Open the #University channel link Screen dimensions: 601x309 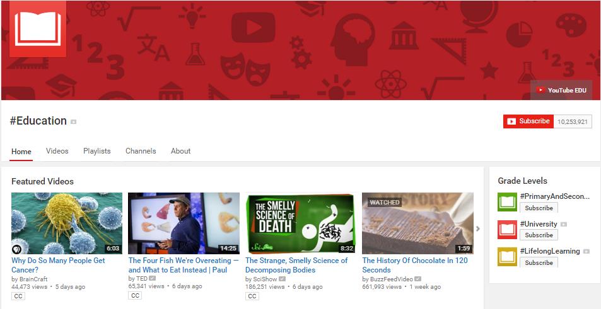pyautogui.click(x=539, y=223)
